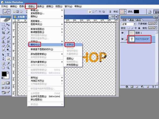Select the Rectangle shape tool
Screen dimensions: 159x119
pos(8,59)
